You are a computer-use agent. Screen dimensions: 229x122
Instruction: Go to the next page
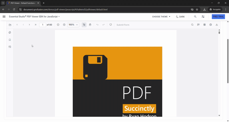point(29,25)
